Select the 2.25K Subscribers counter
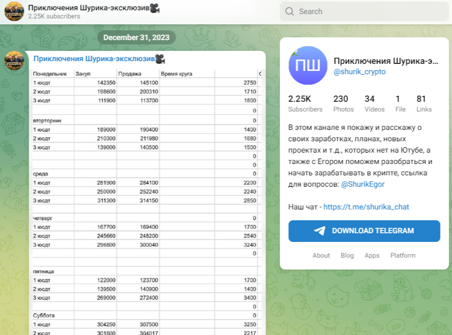The image size is (452, 335). click(x=305, y=103)
